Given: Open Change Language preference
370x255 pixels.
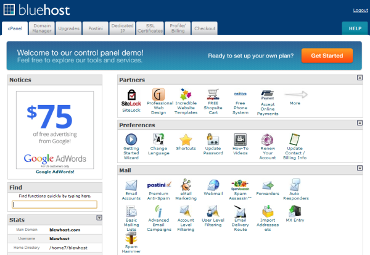Looking at the screenshot, I should coord(158,144).
